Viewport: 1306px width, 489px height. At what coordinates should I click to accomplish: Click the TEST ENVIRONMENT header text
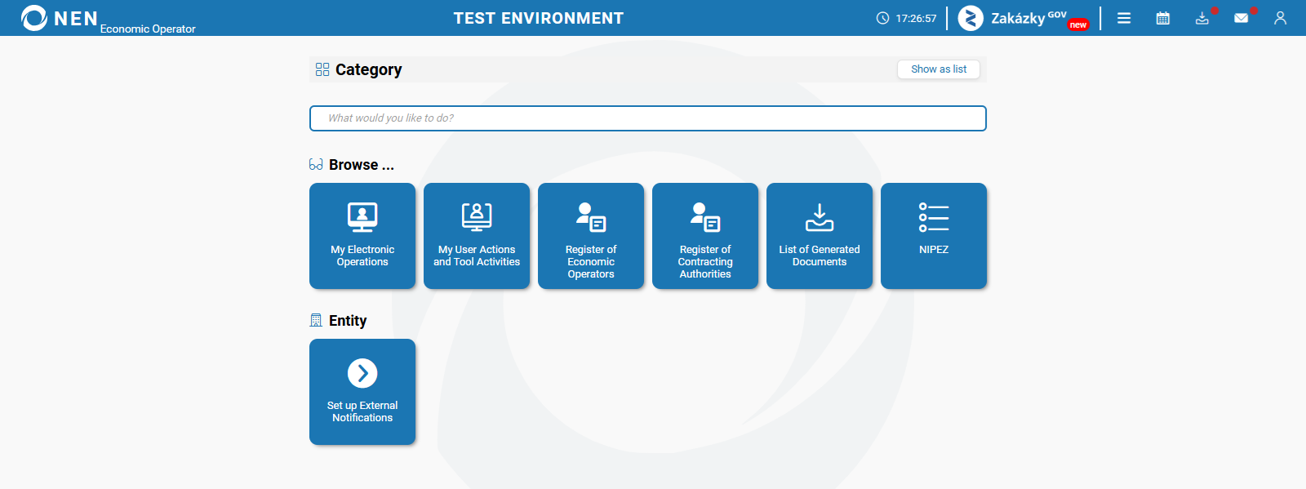tap(539, 18)
